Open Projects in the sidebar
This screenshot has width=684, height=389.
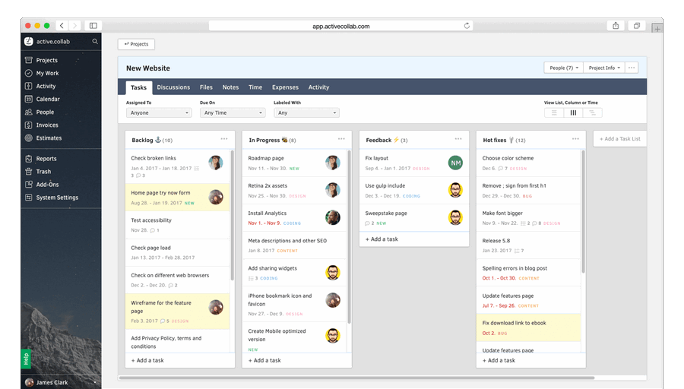46,60
